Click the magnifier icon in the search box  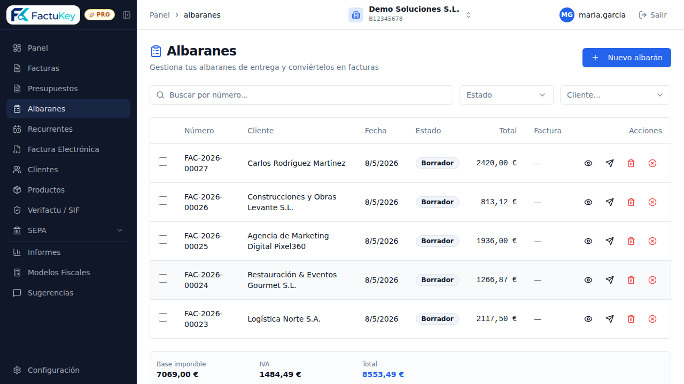pyautogui.click(x=160, y=95)
